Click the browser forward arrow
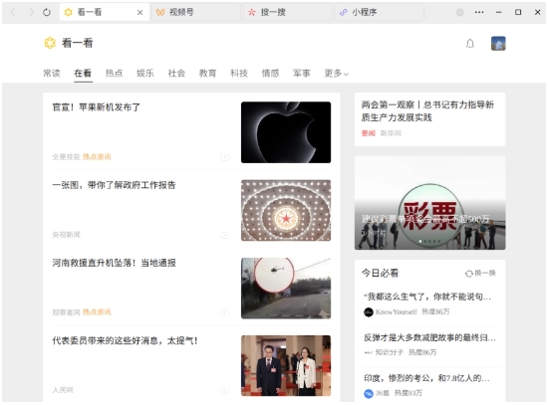The width and height of the screenshot is (548, 405). 32,13
